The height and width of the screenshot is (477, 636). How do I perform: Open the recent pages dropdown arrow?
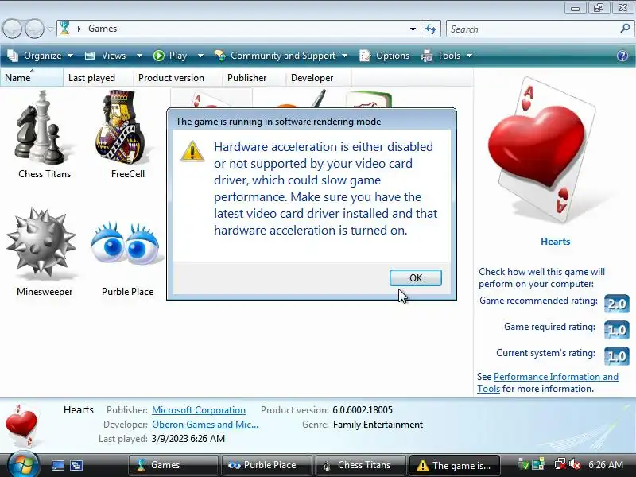[50, 29]
